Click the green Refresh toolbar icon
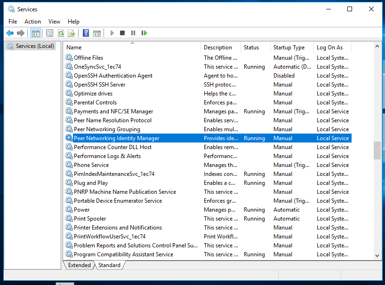 point(61,33)
